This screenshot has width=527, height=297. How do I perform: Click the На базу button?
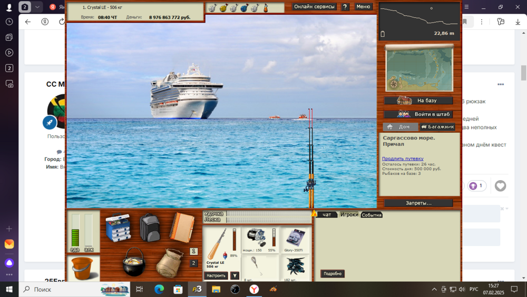click(418, 101)
